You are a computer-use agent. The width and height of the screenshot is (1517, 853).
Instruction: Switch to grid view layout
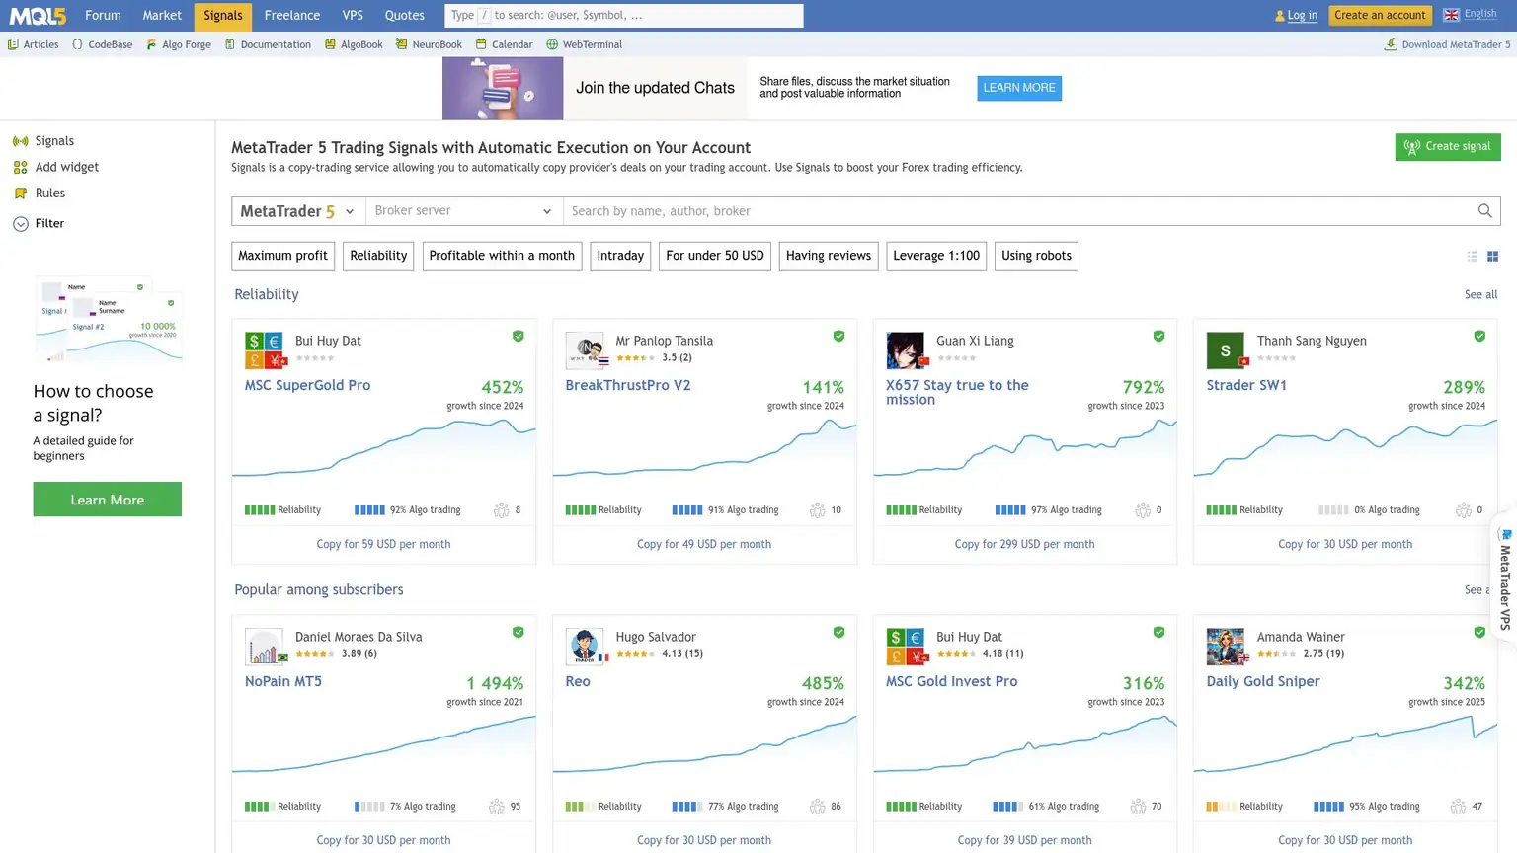(x=1492, y=257)
